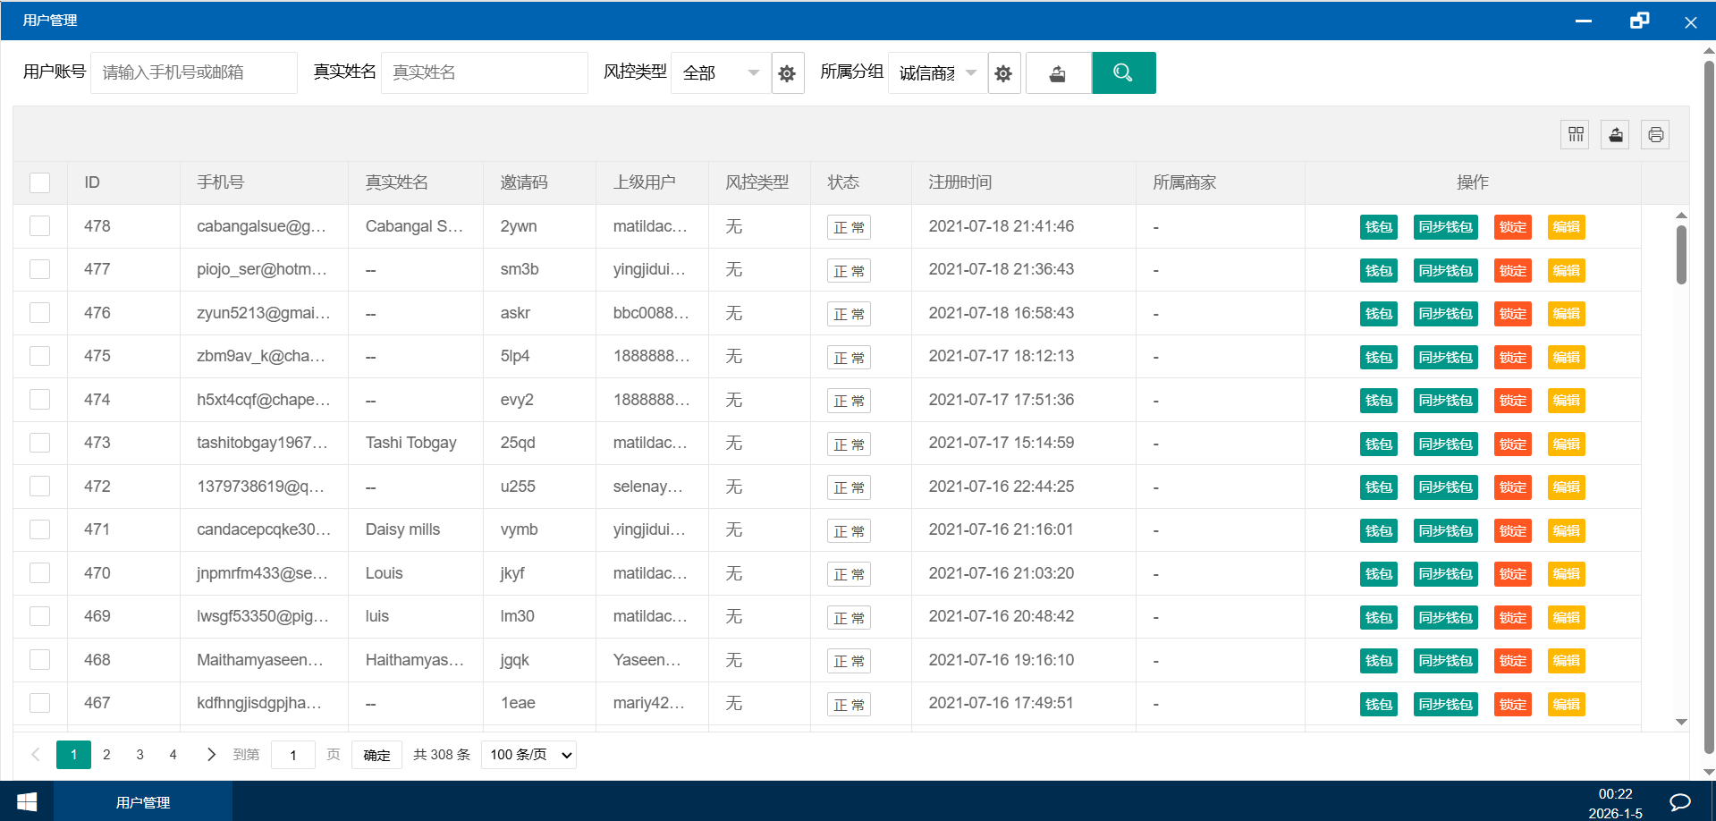Viewport: 1716px width, 821px height.
Task: Click the print icon above the table
Action: (1655, 135)
